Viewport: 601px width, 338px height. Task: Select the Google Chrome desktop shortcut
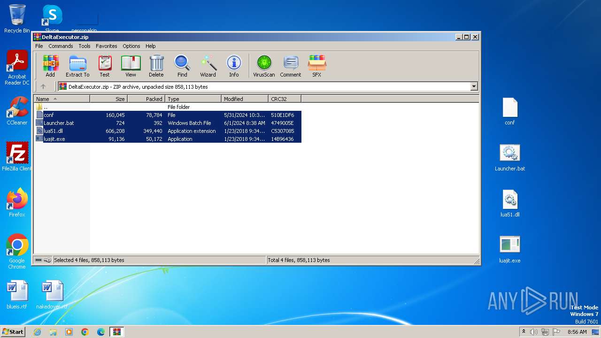[17, 252]
